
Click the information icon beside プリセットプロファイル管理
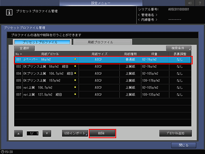tap(9, 12)
